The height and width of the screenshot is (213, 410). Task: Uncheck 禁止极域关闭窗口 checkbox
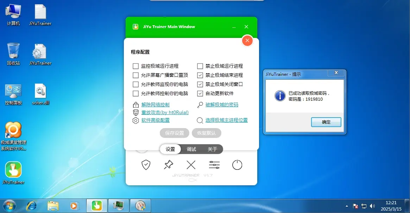coord(200,84)
